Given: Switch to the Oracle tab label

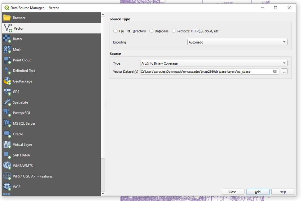Looking at the screenshot, I should pyautogui.click(x=18, y=134).
